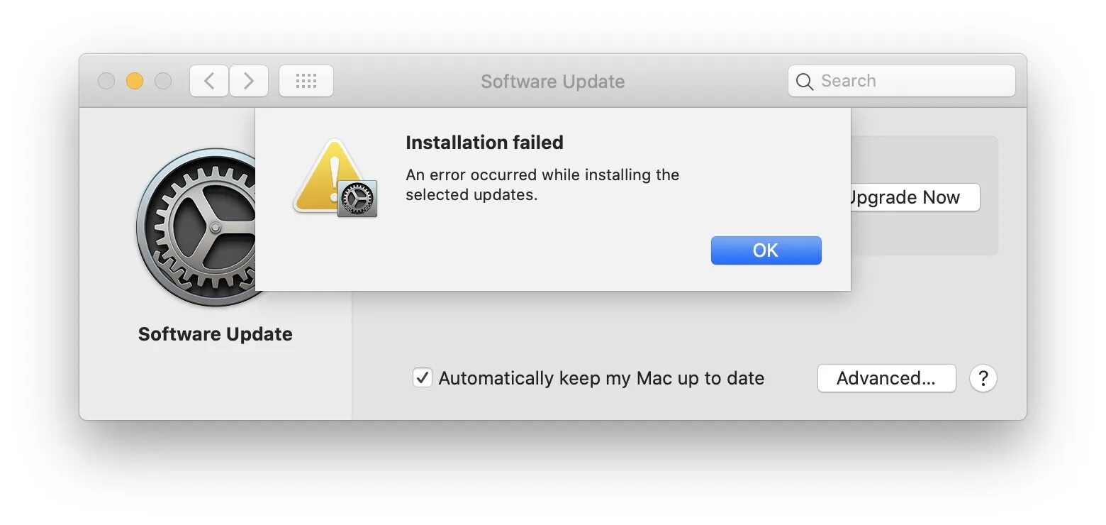Minimize the window with the yellow button
Screen dimensions: 1106x525
click(135, 81)
